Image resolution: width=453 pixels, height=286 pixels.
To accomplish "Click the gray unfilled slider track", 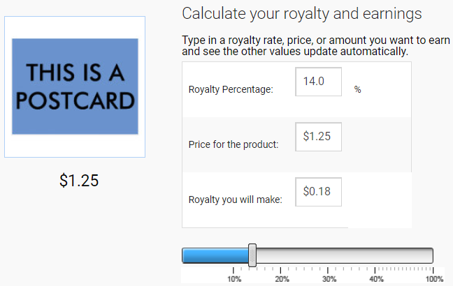I will click(x=345, y=255).
